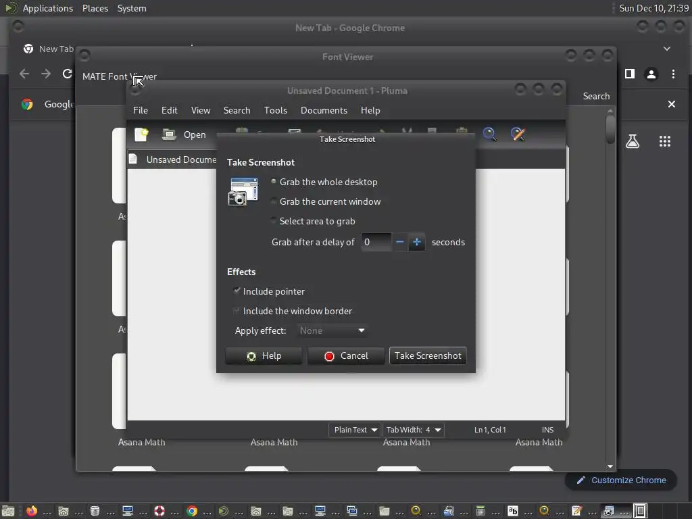
Task: Open the Tab Width dropdown in status bar
Action: [413, 430]
